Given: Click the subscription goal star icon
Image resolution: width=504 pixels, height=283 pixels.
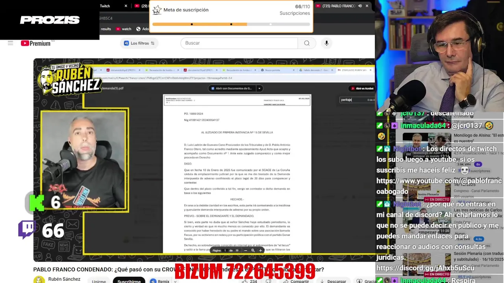Looking at the screenshot, I should pyautogui.click(x=157, y=10).
